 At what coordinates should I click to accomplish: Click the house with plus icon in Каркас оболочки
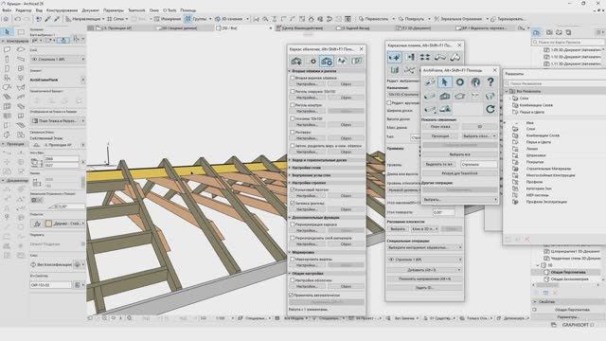[296, 61]
